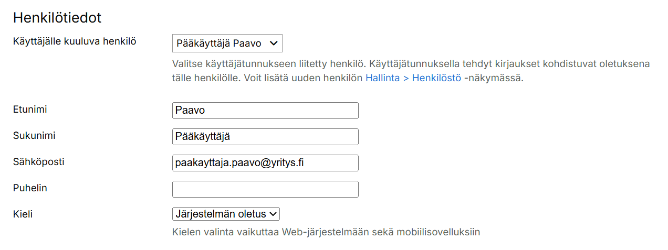Select the Sähköposti email input field
Viewport: 668px width, 250px height.
265,163
